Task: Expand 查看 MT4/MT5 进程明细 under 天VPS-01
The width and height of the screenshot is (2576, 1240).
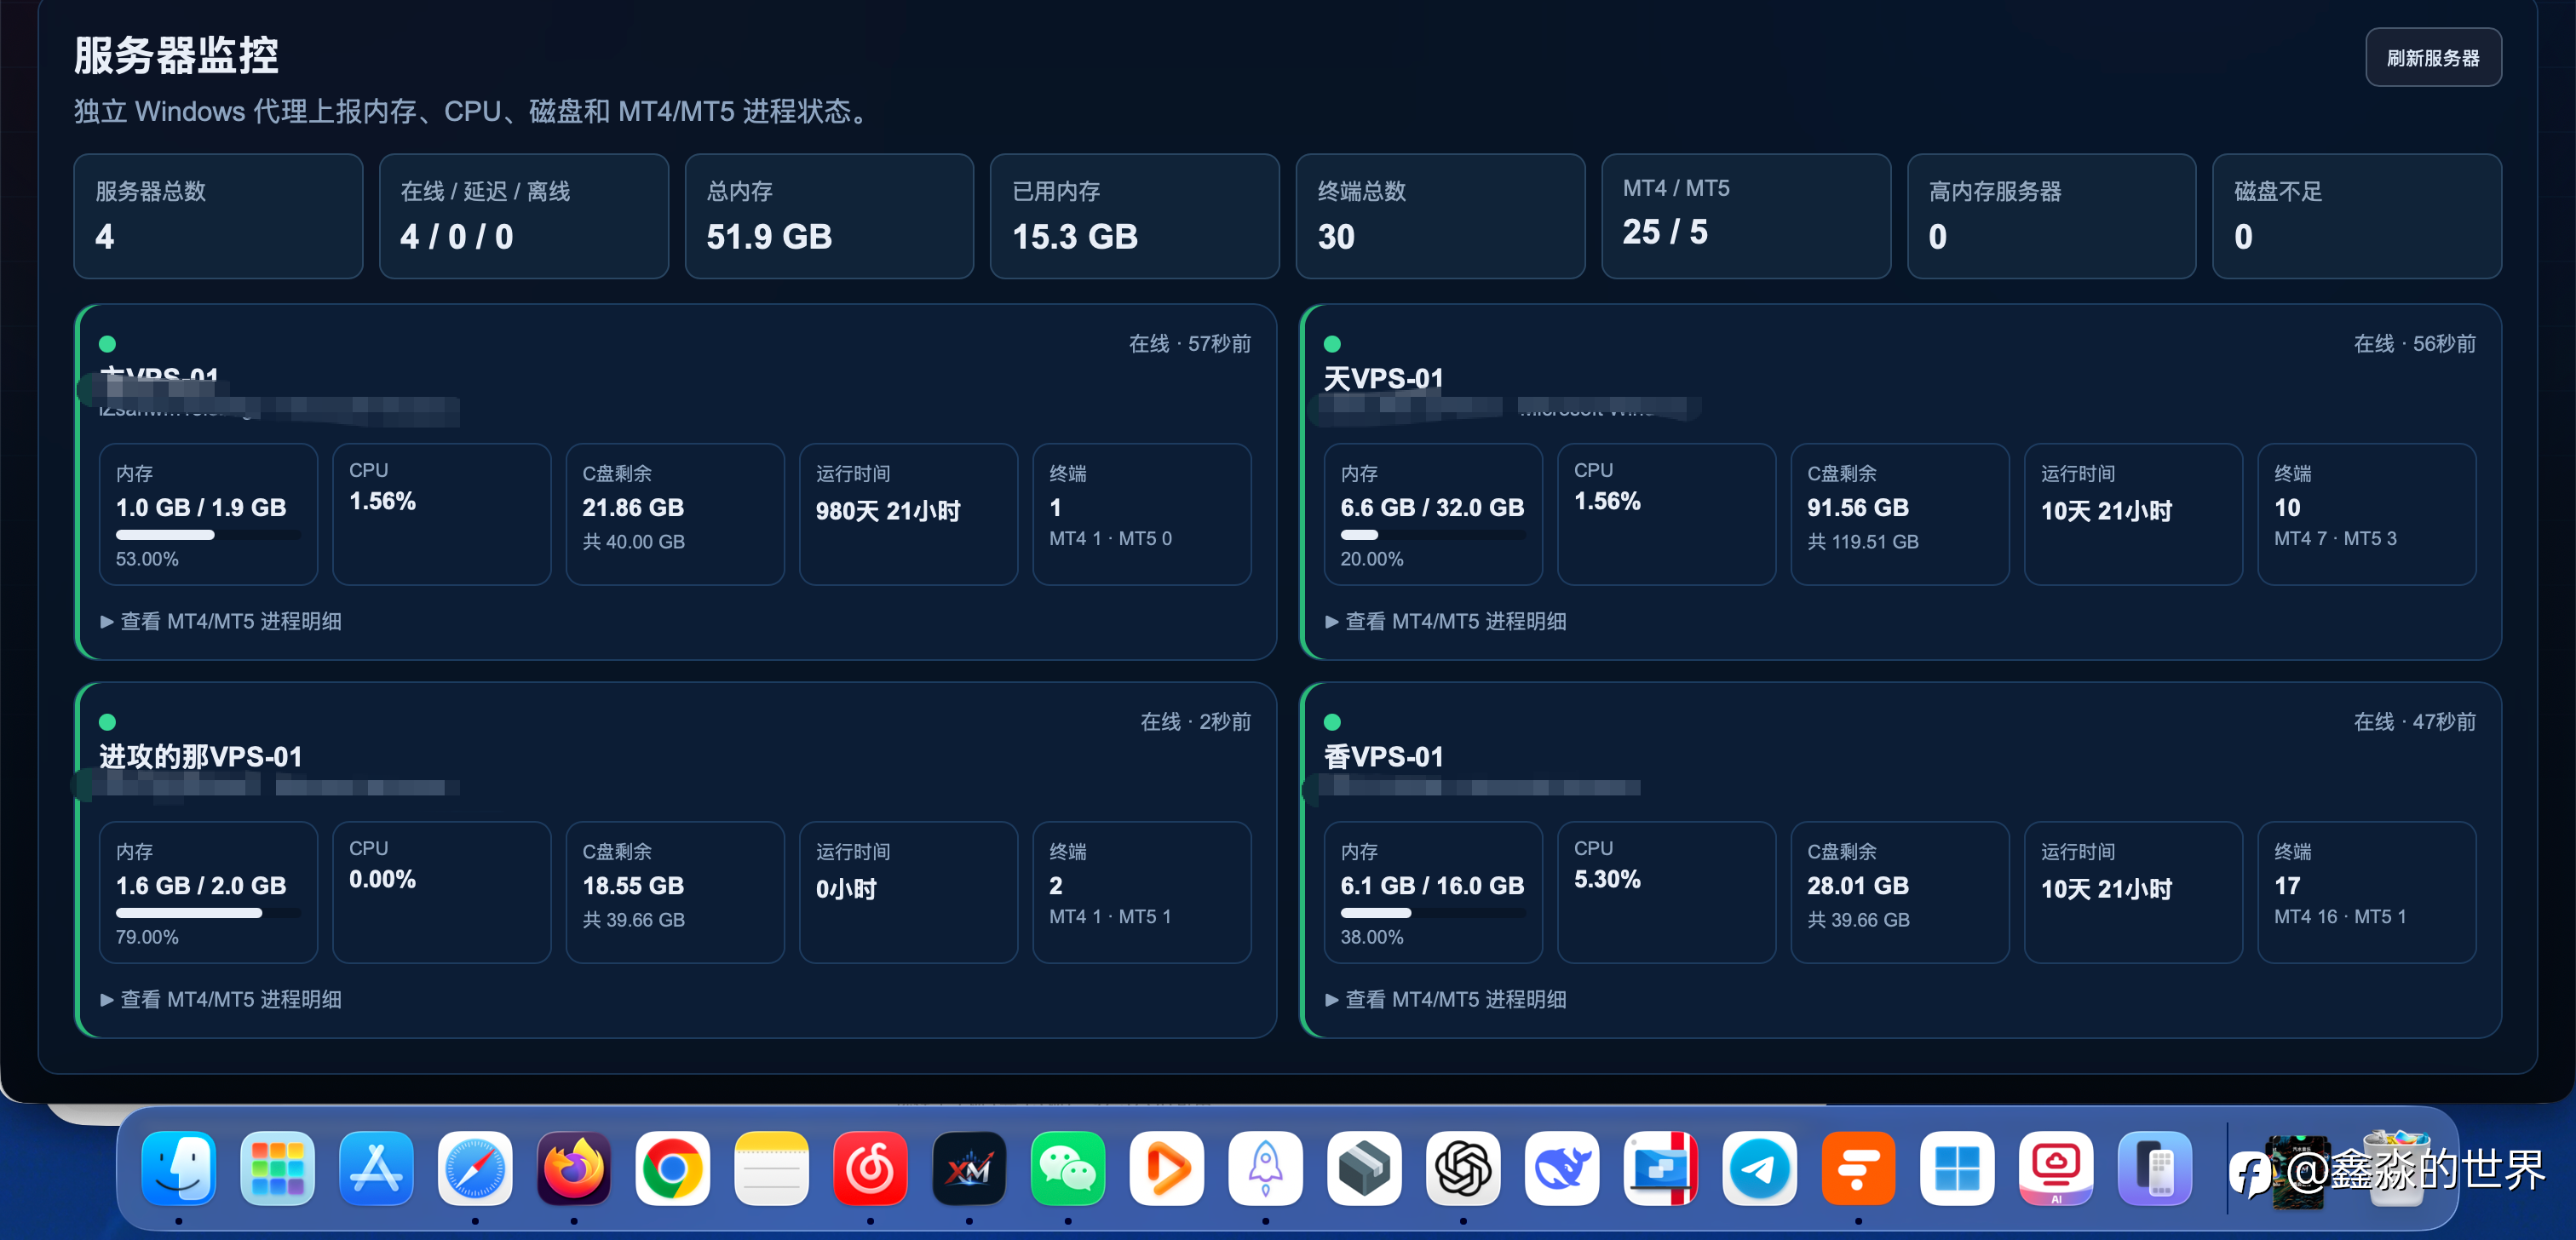Action: pyautogui.click(x=1446, y=621)
